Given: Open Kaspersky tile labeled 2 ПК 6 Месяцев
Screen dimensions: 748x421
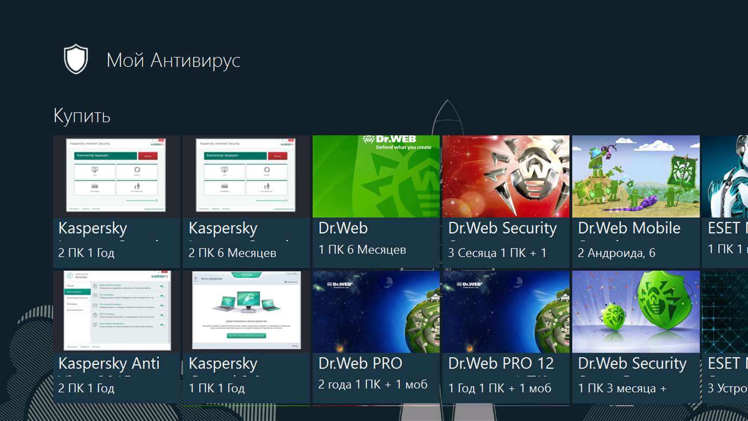Looking at the screenshot, I should click(247, 202).
